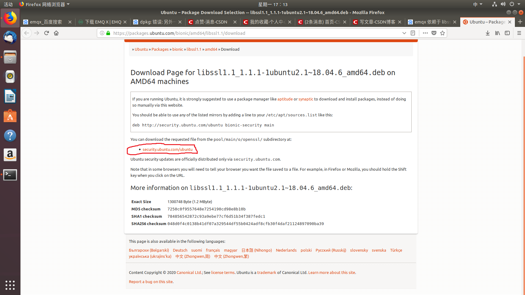The image size is (525, 295).
Task: Click the Reload page icon
Action: coord(46,33)
